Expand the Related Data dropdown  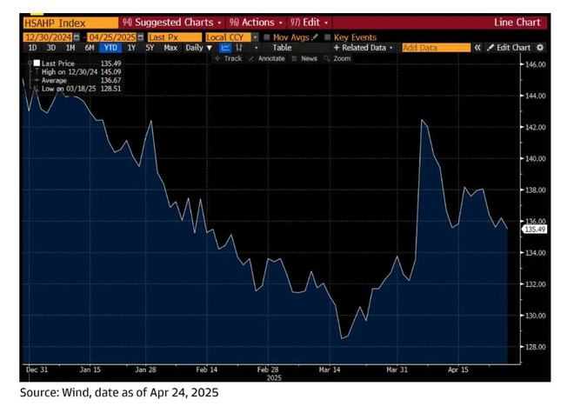[x=364, y=48]
